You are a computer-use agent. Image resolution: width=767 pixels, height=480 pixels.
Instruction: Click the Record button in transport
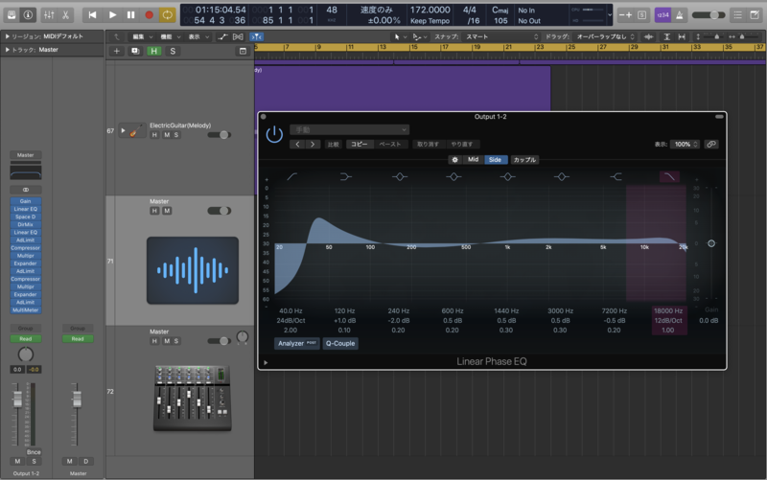[150, 14]
